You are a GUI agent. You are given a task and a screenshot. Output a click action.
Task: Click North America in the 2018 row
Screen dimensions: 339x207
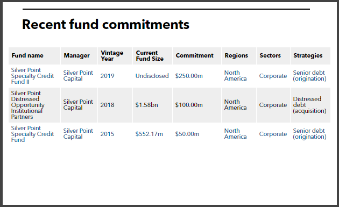click(235, 105)
